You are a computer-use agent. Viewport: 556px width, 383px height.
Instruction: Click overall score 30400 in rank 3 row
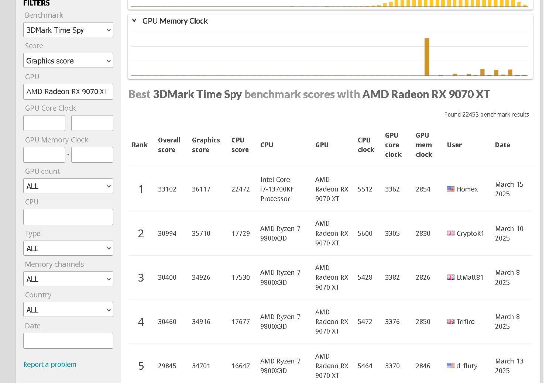pos(167,277)
